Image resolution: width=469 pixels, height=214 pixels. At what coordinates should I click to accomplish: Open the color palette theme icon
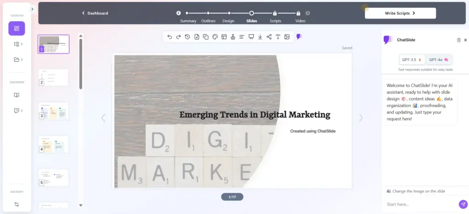(x=215, y=37)
